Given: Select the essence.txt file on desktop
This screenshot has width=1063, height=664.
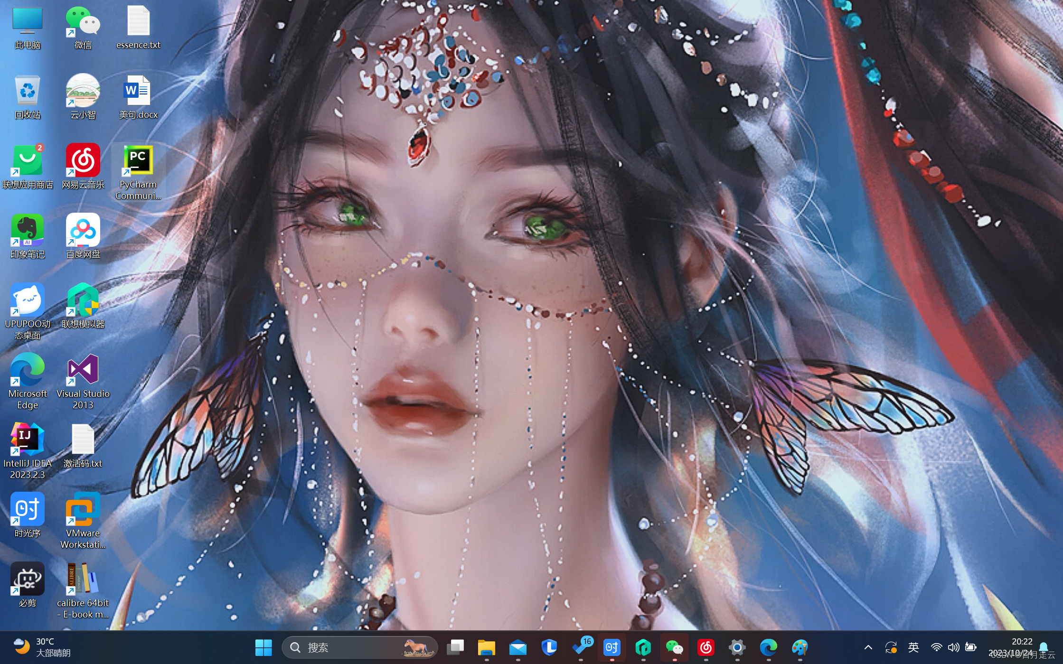Looking at the screenshot, I should (x=138, y=22).
